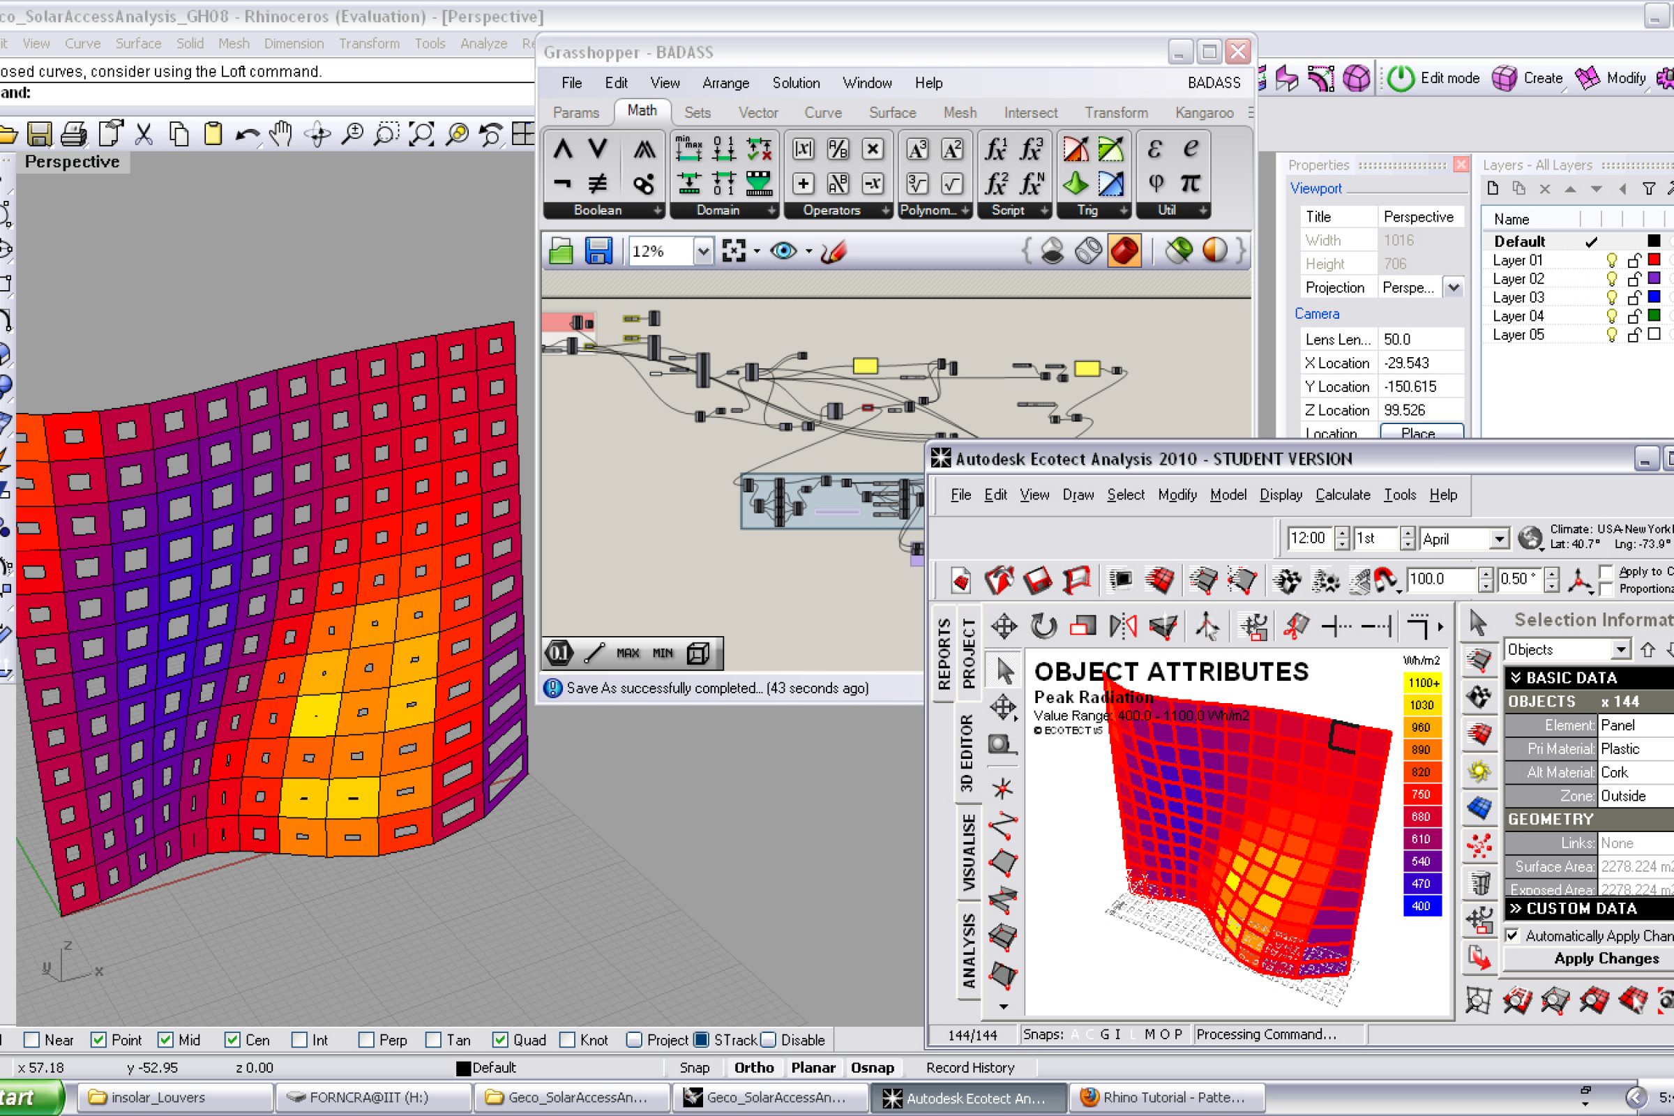Expand the Boolean component panel
The width and height of the screenshot is (1674, 1116).
[658, 211]
